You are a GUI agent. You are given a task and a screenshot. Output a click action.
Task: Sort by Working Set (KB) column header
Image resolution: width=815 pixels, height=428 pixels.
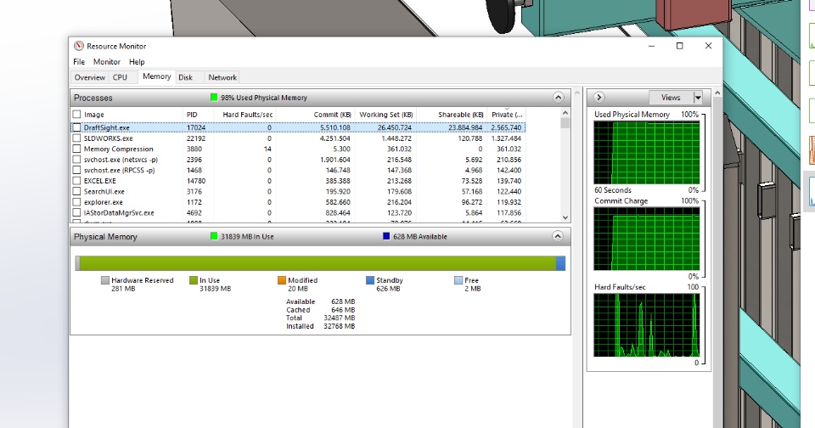coord(385,115)
